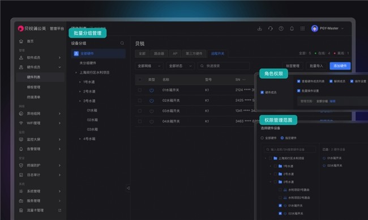Click the question mark help icon
Viewport: 368px width, 220px height.
tap(281, 28)
